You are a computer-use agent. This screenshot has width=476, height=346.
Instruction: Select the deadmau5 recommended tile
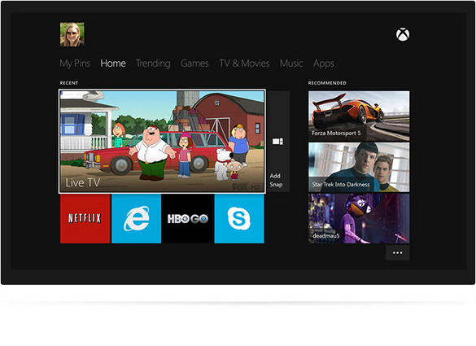[359, 219]
